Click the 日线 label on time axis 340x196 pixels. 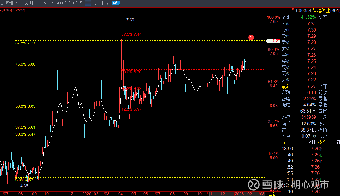point(273,194)
